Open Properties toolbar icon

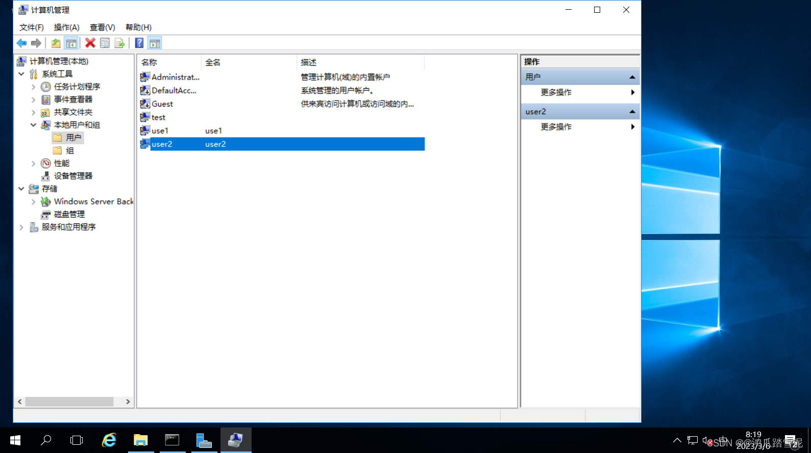[x=105, y=43]
